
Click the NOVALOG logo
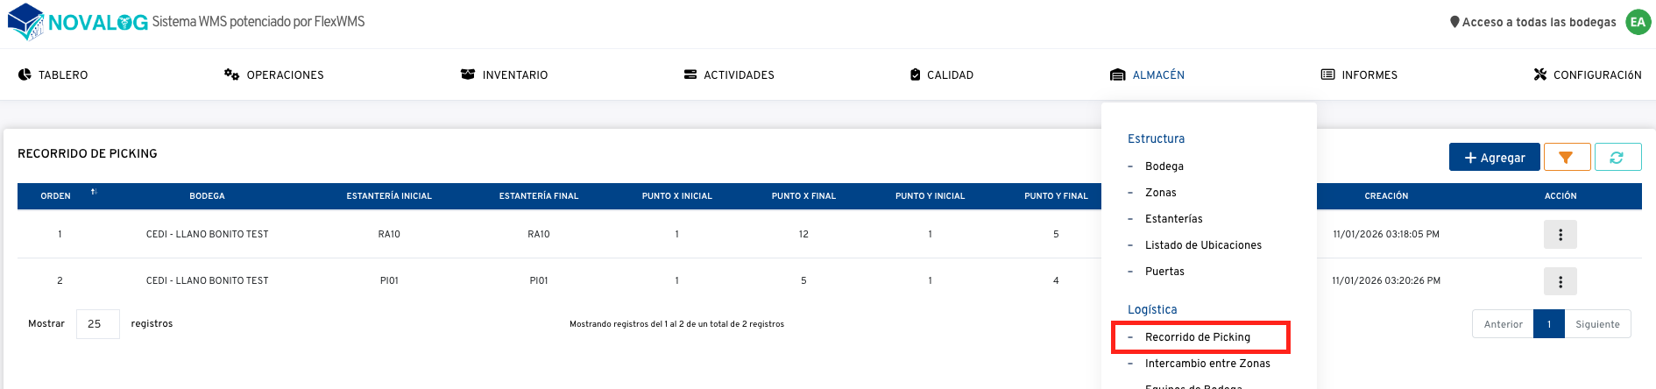click(77, 22)
